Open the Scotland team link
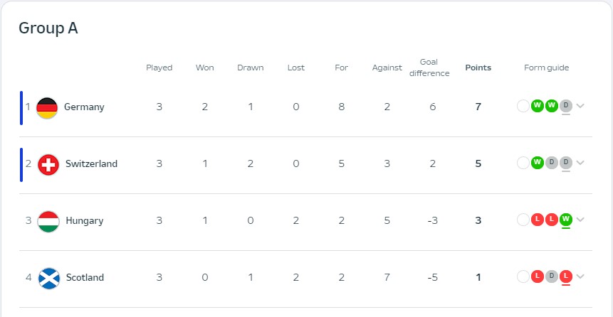The image size is (613, 317). point(85,278)
